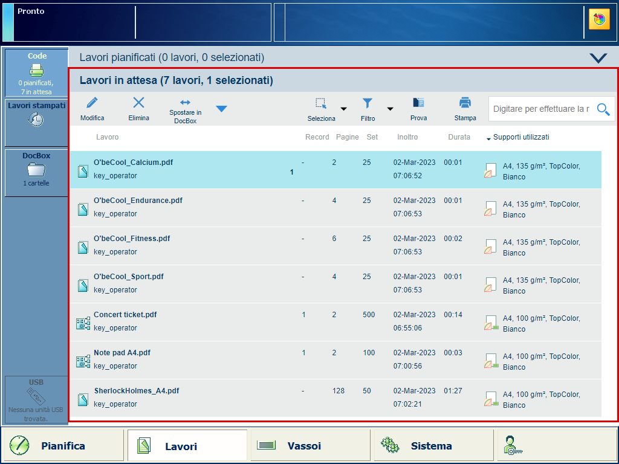Click the Stampa printer icon
The height and width of the screenshot is (464, 619).
[465, 103]
